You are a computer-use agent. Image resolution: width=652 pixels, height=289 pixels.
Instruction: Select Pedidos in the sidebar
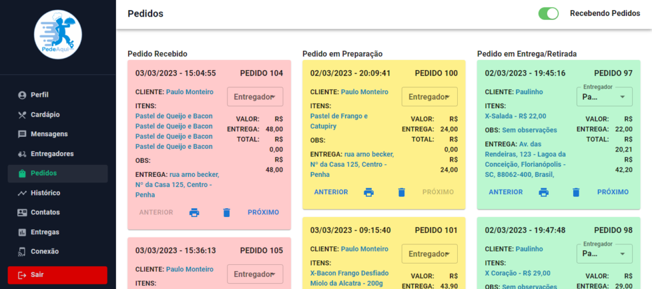tap(58, 173)
